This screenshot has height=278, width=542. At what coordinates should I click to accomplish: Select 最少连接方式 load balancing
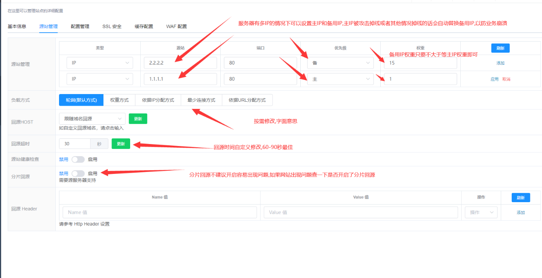click(201, 100)
